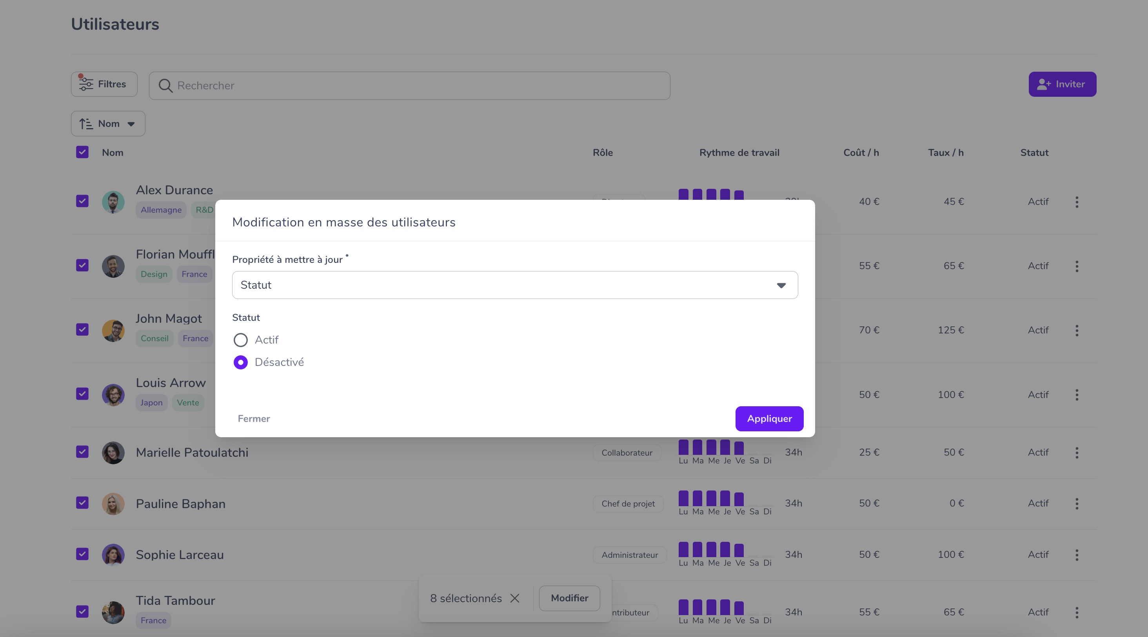
Task: Click the Japon tag under Louis Arrow
Action: tap(151, 402)
